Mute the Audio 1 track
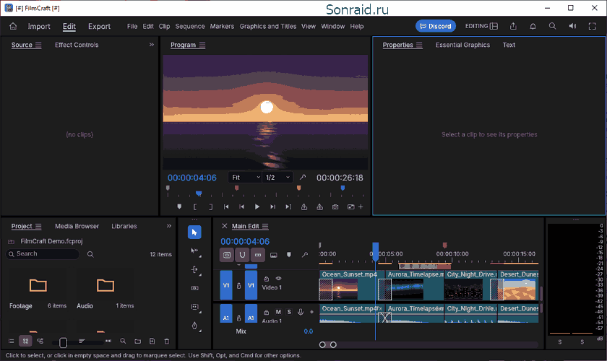The image size is (607, 361). pyautogui.click(x=278, y=312)
